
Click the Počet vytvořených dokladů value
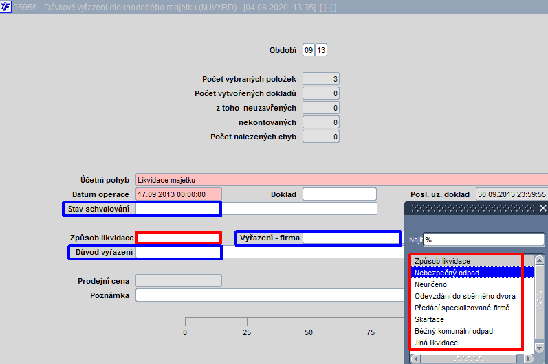tap(321, 93)
